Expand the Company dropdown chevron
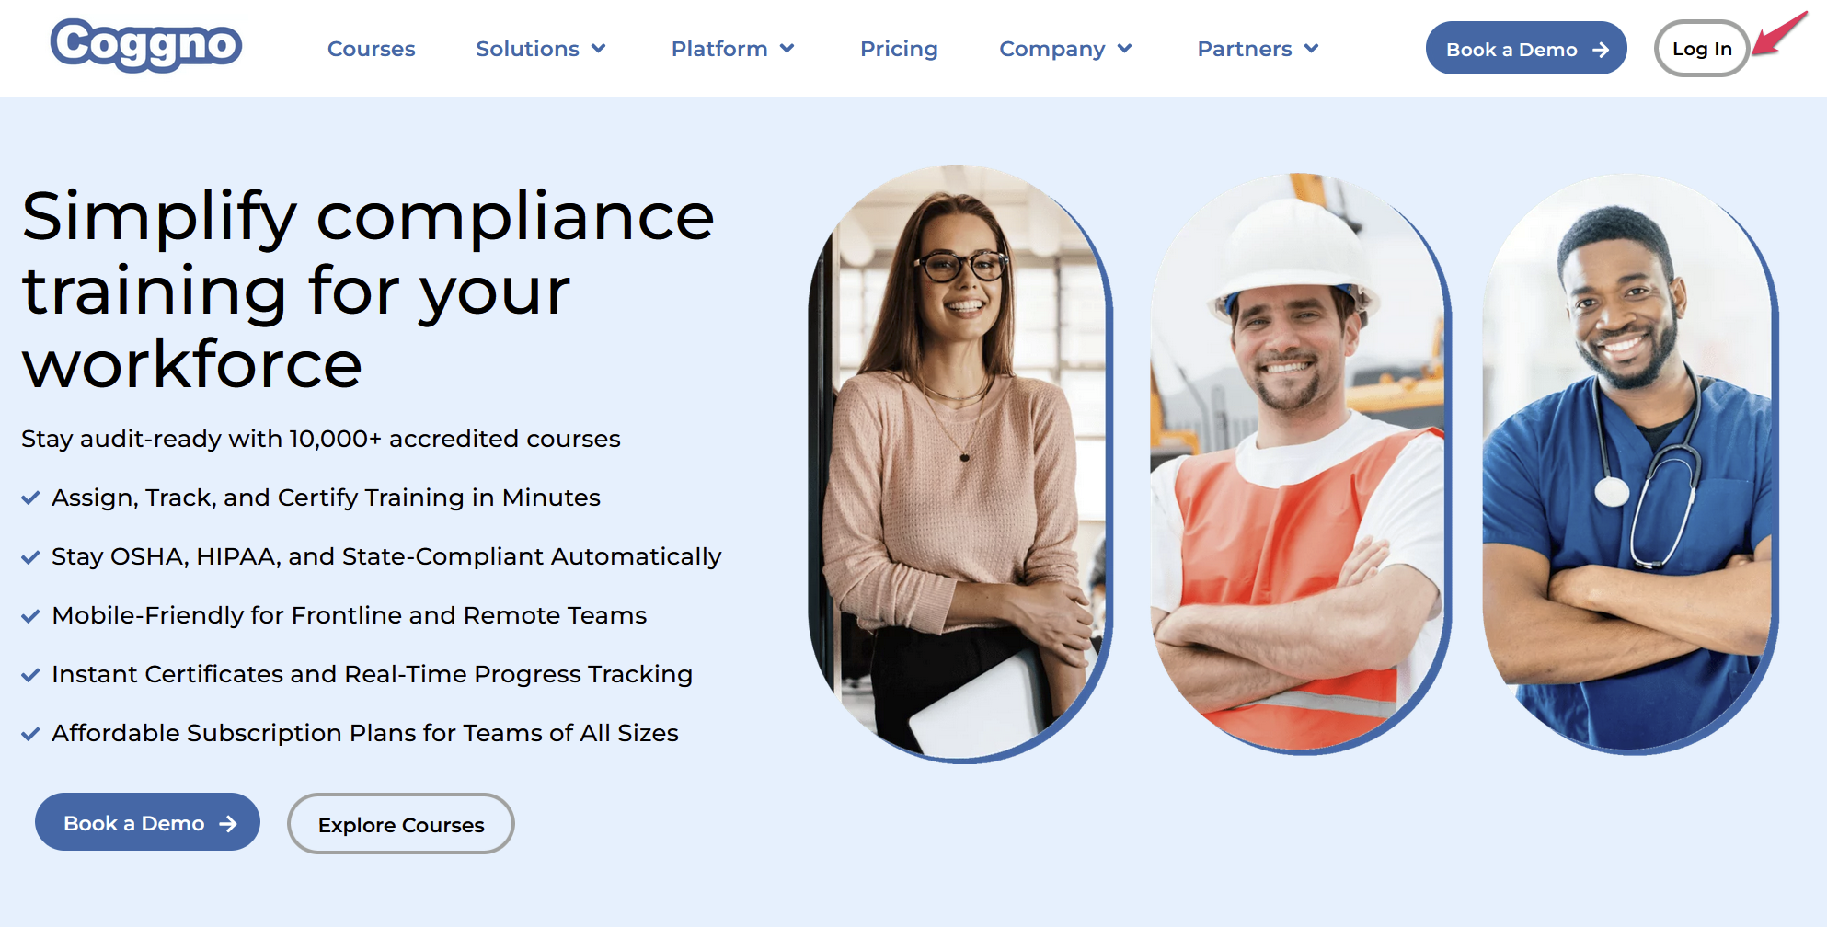Viewport: 1827px width, 927px height. 1125,49
